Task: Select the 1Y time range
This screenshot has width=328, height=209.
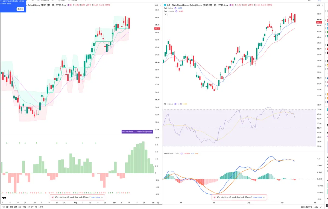Action: pos(29,207)
